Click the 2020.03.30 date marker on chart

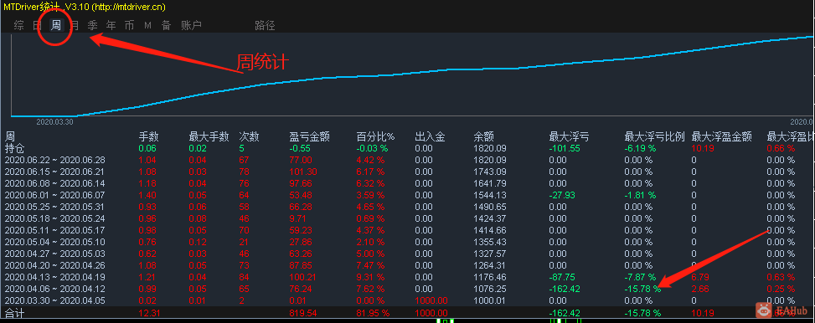click(x=54, y=122)
